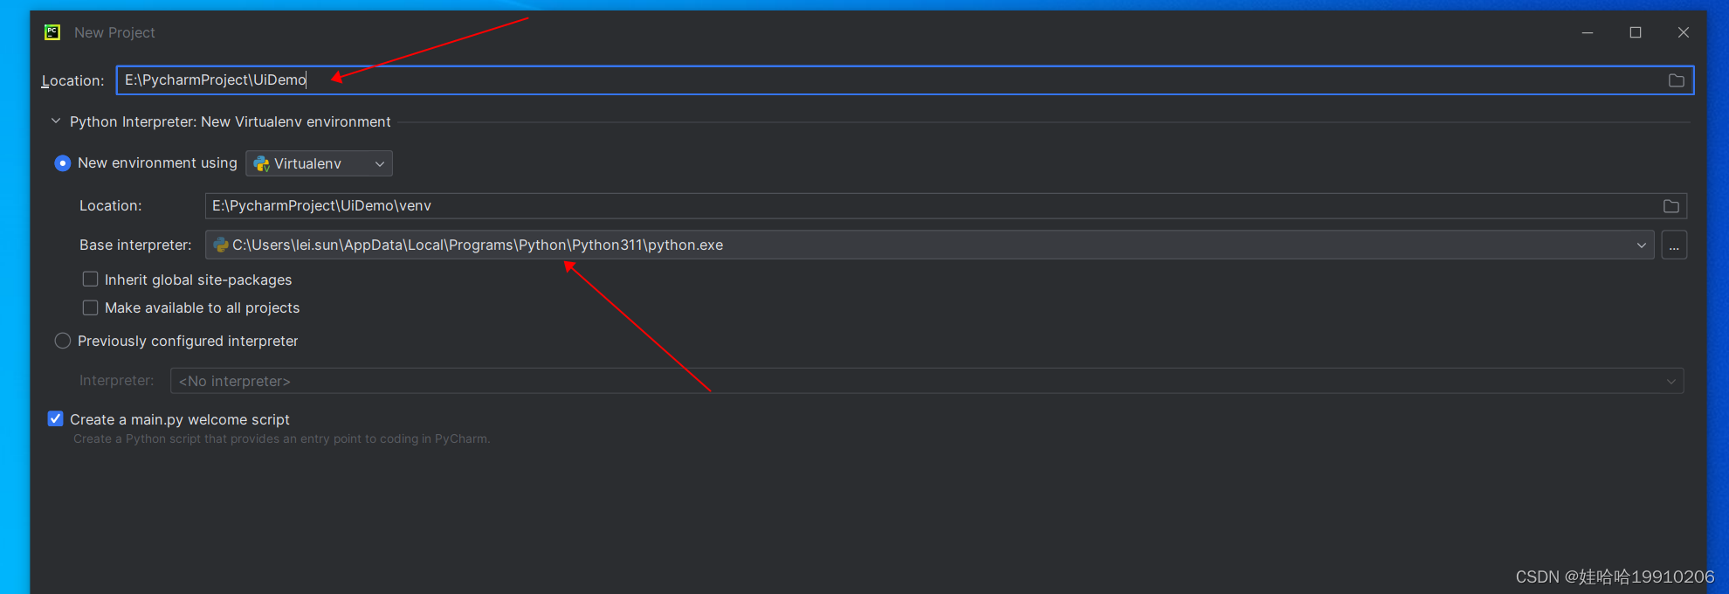The height and width of the screenshot is (594, 1729).
Task: Select New environment using radio button
Action: pos(63,163)
